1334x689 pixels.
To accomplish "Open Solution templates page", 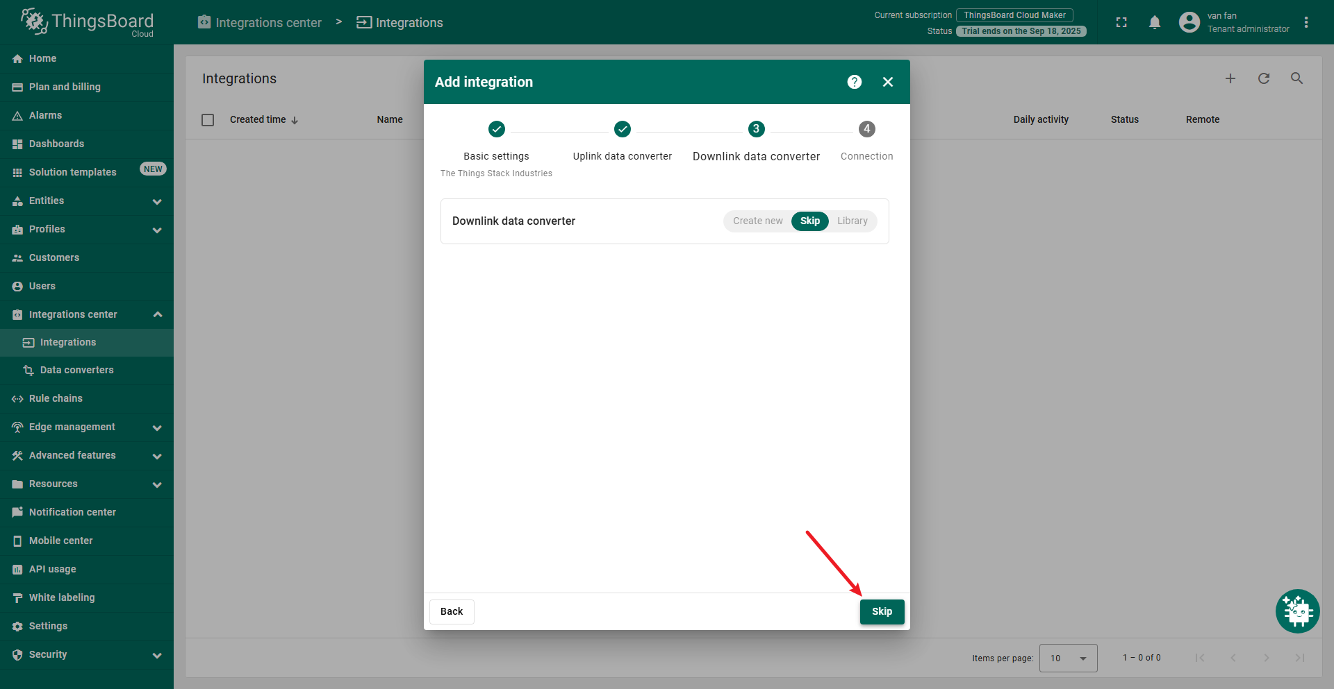I will coord(87,172).
